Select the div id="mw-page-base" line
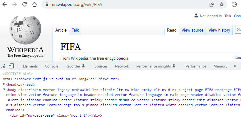The height and width of the screenshot is (117, 241). [x=56, y=115]
